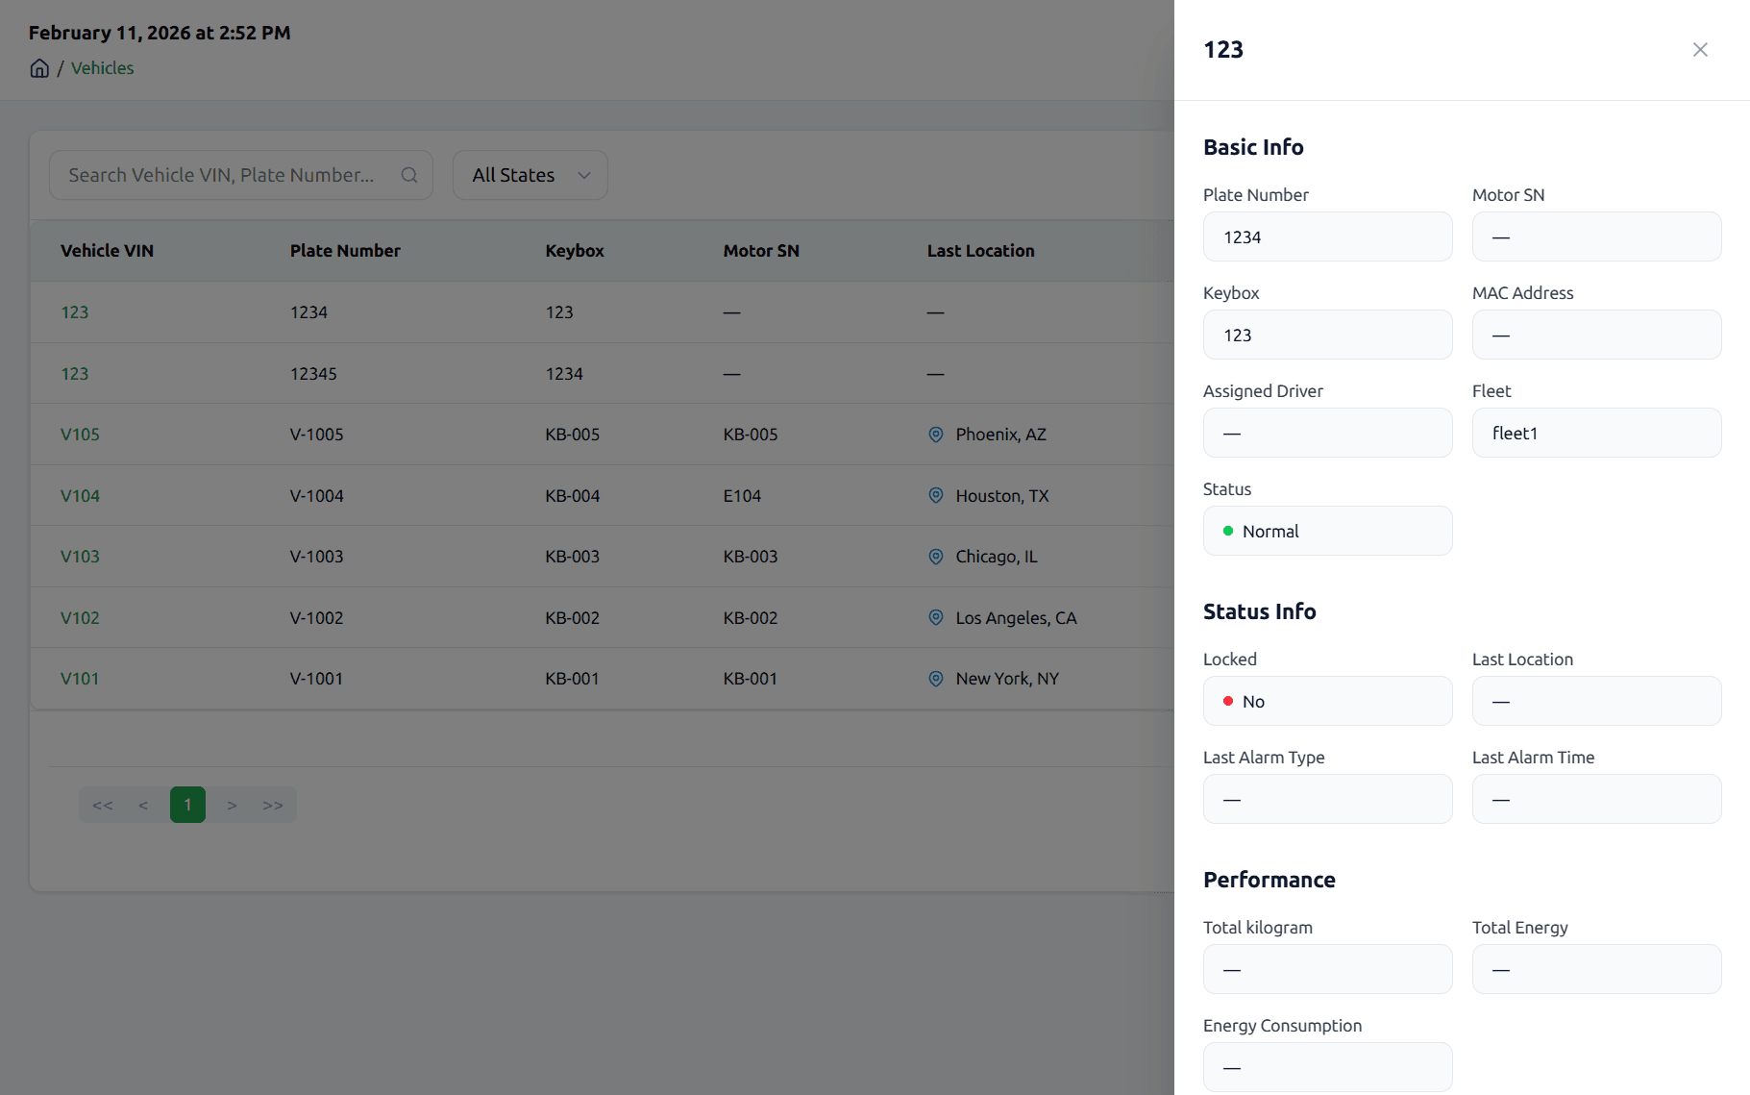Viewport: 1750px width, 1095px height.
Task: Go to first page with << button
Action: tap(103, 806)
